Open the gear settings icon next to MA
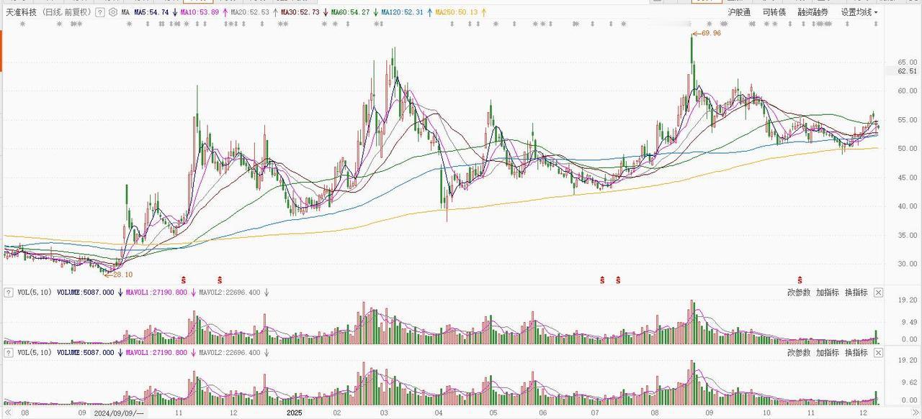This screenshot has height=419, width=922. click(x=113, y=12)
